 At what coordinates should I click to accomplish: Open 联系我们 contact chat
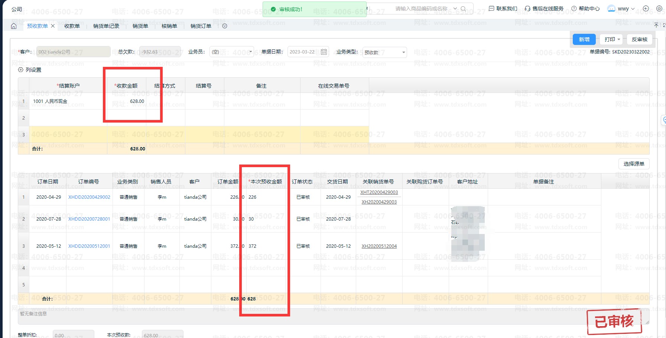(503, 9)
